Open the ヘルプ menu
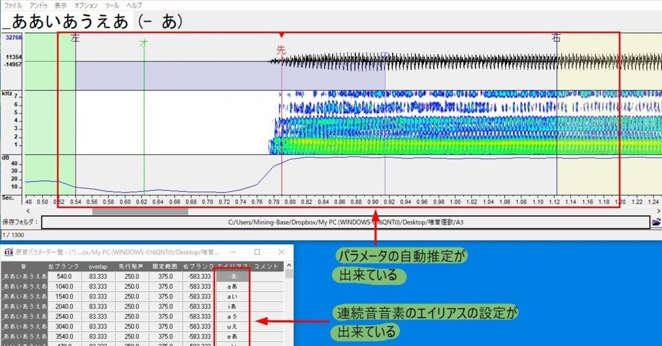Screen dimensions: 662x346 (132, 6)
